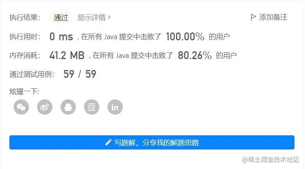305x169 pixels.
Task: Click the 写题解，分享我的解题思路 button
Action: (152, 142)
